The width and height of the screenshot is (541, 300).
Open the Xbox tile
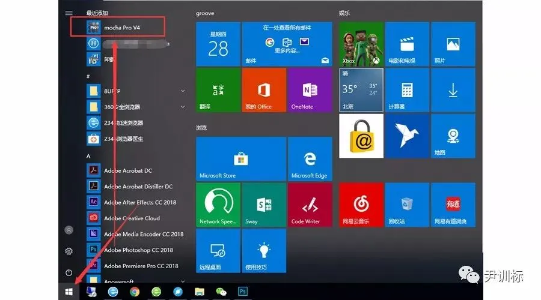(361, 44)
